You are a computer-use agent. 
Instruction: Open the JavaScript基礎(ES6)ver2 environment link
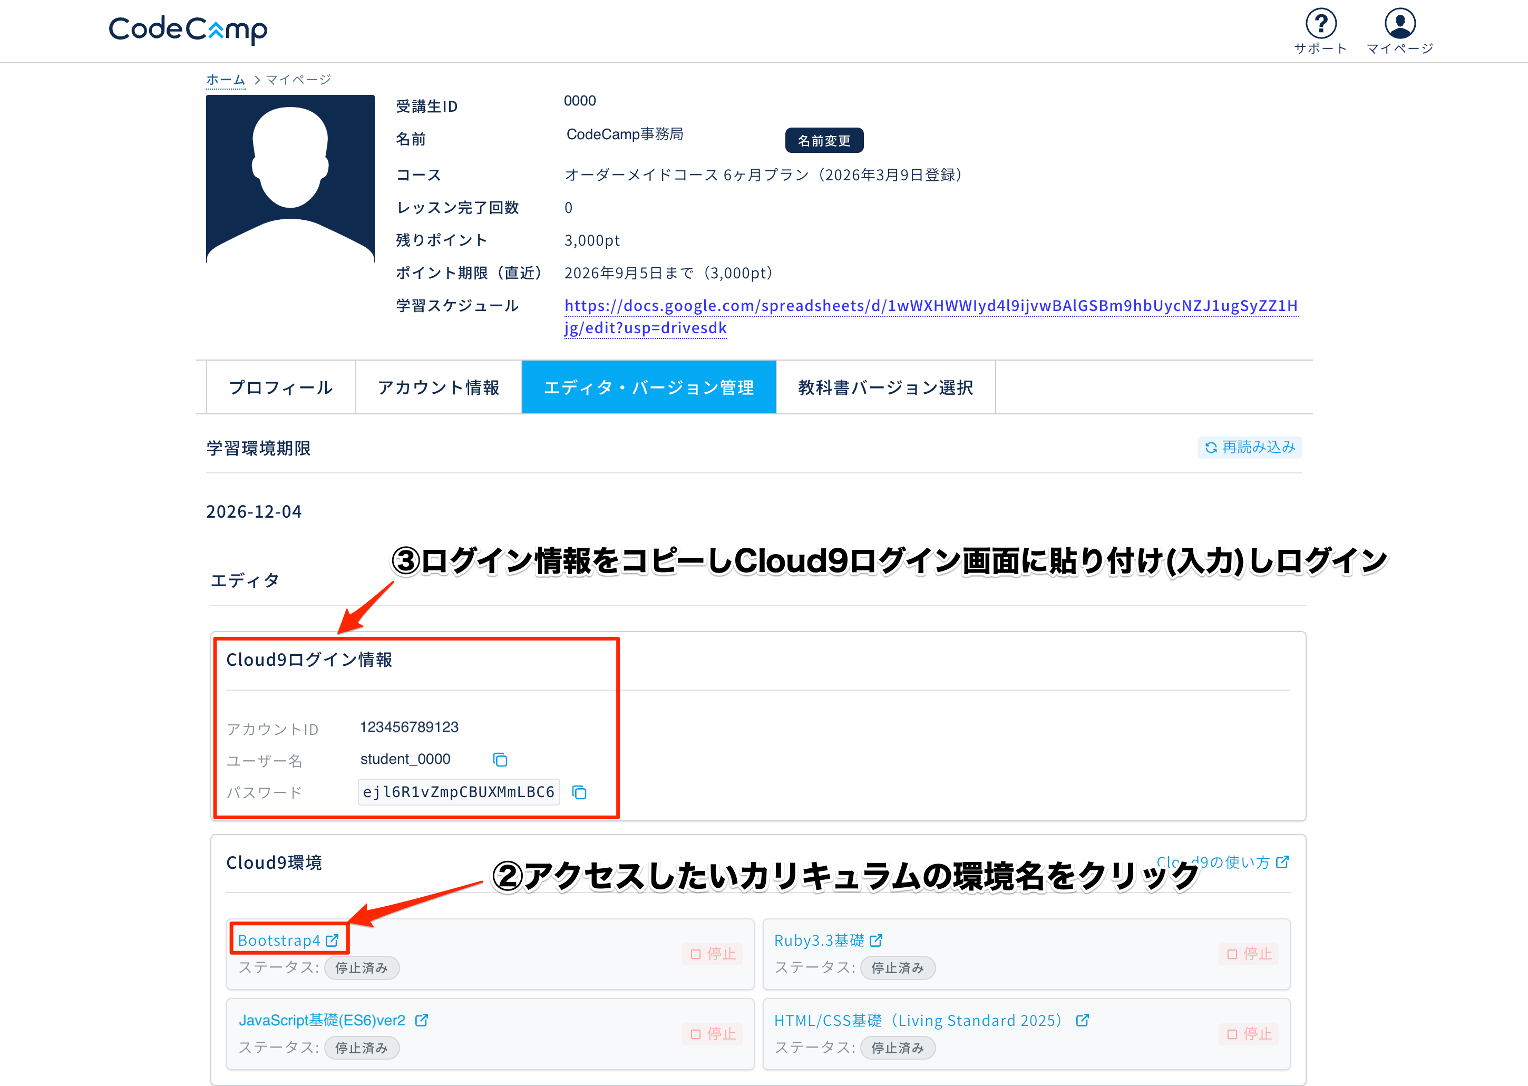(x=322, y=1021)
